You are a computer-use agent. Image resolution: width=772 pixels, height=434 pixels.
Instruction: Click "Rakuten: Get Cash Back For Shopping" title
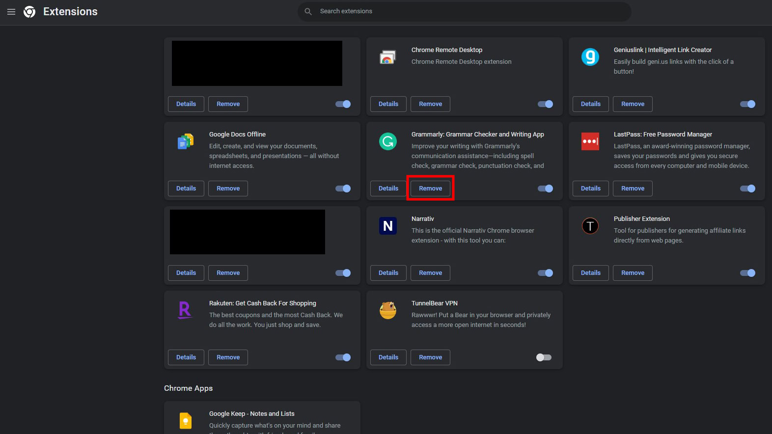pyautogui.click(x=263, y=303)
